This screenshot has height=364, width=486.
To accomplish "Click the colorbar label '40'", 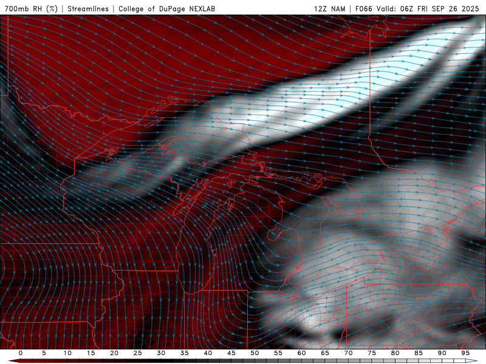I will point(208,353).
